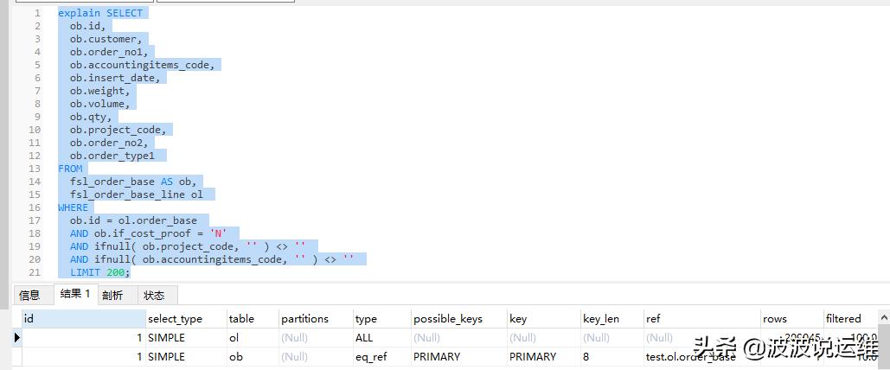Click line number 21 in editor gutter
Viewport: 890px width, 370px height.
pos(35,272)
